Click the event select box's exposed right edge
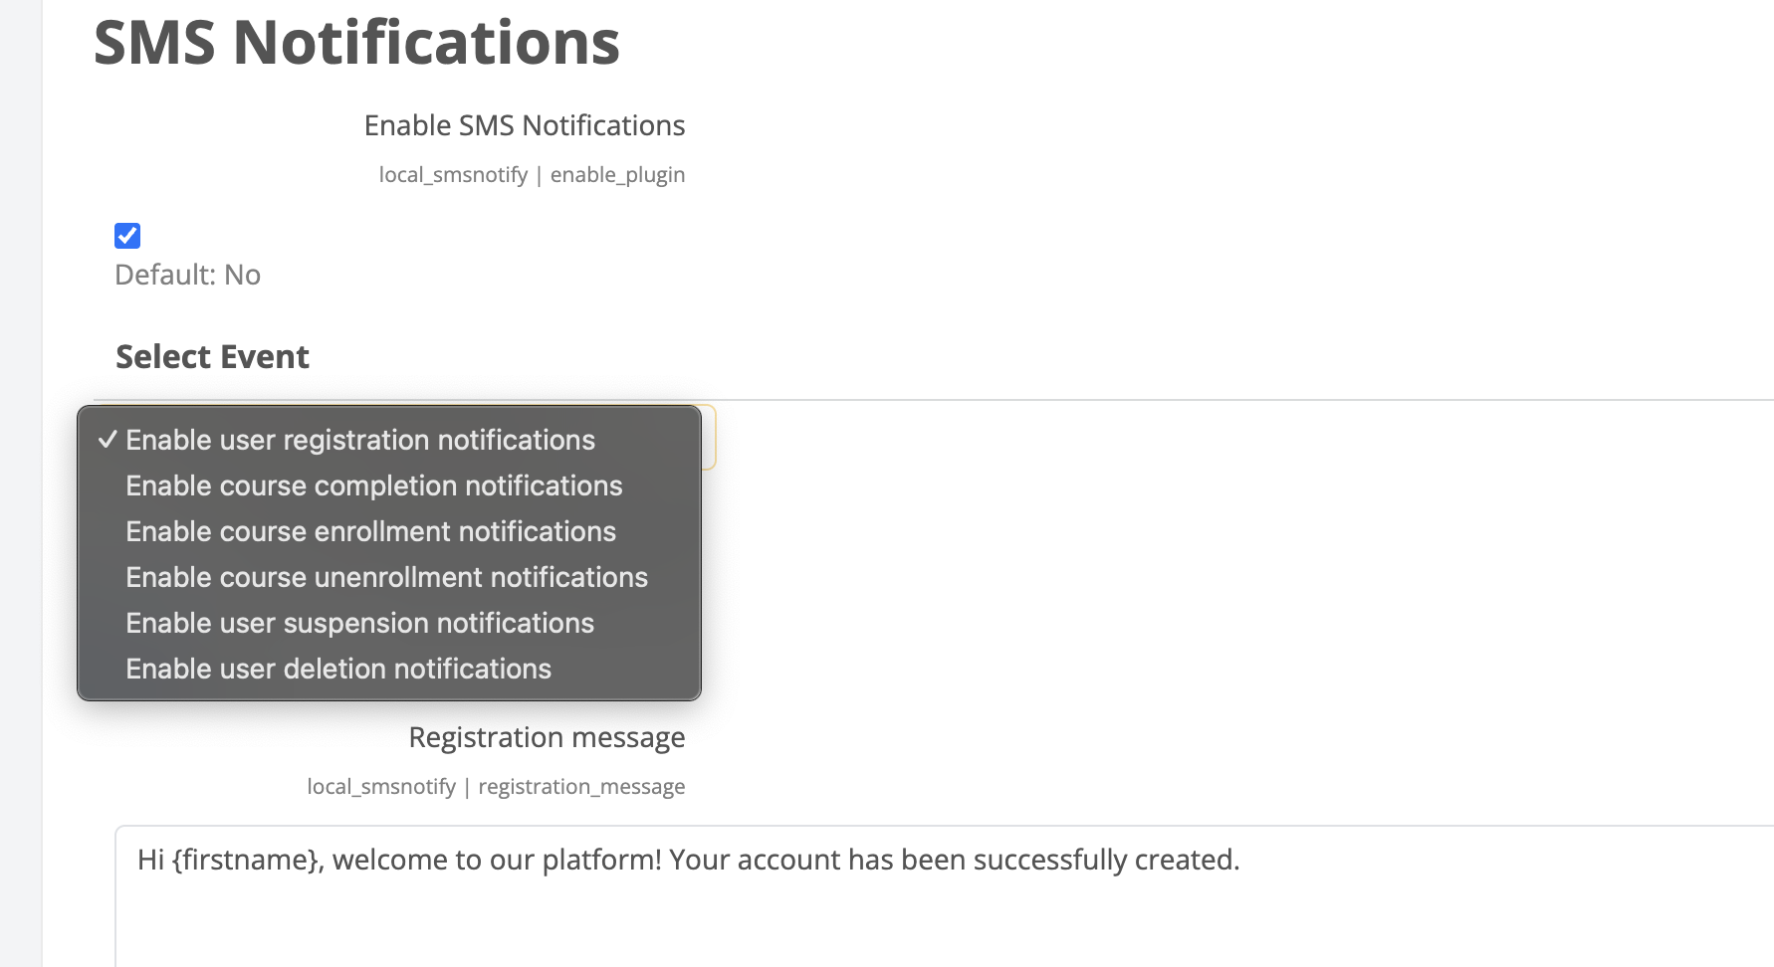 click(x=709, y=438)
